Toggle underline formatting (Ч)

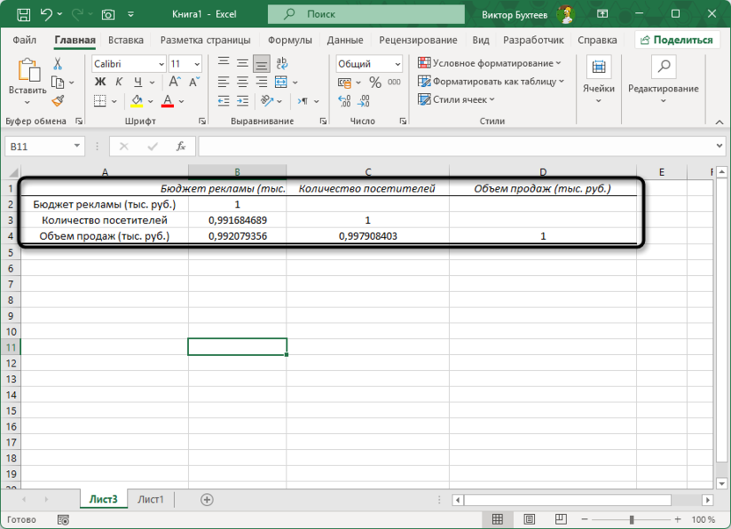coord(137,82)
